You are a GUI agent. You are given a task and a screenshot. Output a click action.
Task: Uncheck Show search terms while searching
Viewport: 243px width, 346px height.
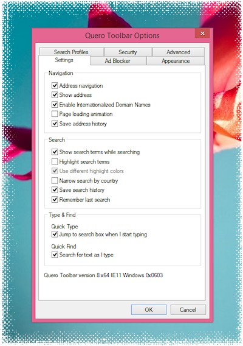pyautogui.click(x=55, y=152)
